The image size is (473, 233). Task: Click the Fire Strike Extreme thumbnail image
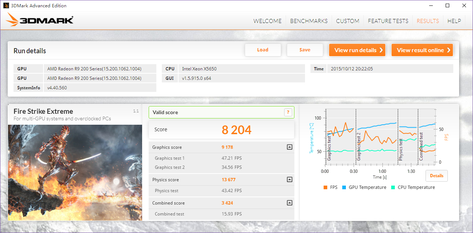click(x=75, y=172)
